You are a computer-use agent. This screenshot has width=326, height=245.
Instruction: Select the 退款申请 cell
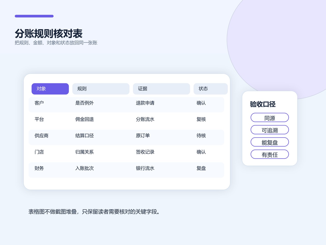point(145,103)
